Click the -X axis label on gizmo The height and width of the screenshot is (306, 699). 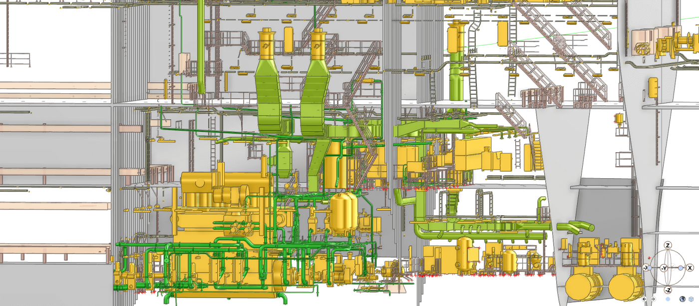tap(646, 268)
